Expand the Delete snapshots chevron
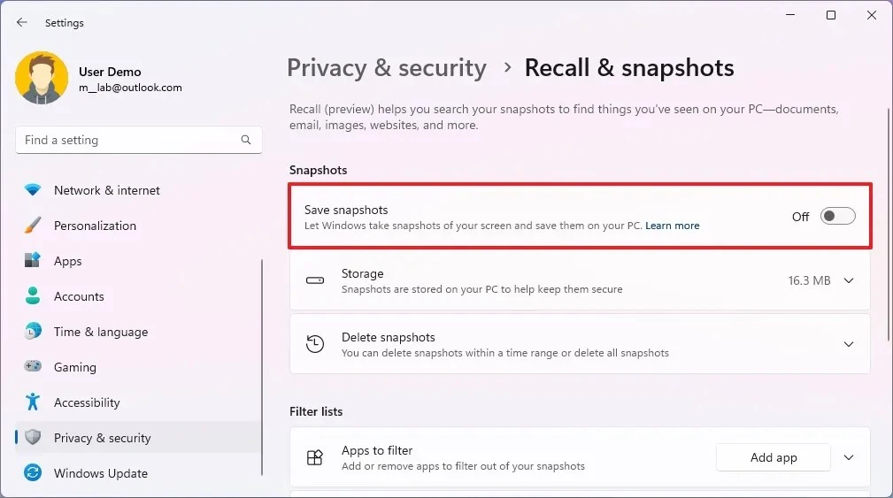The width and height of the screenshot is (893, 498). coord(849,344)
